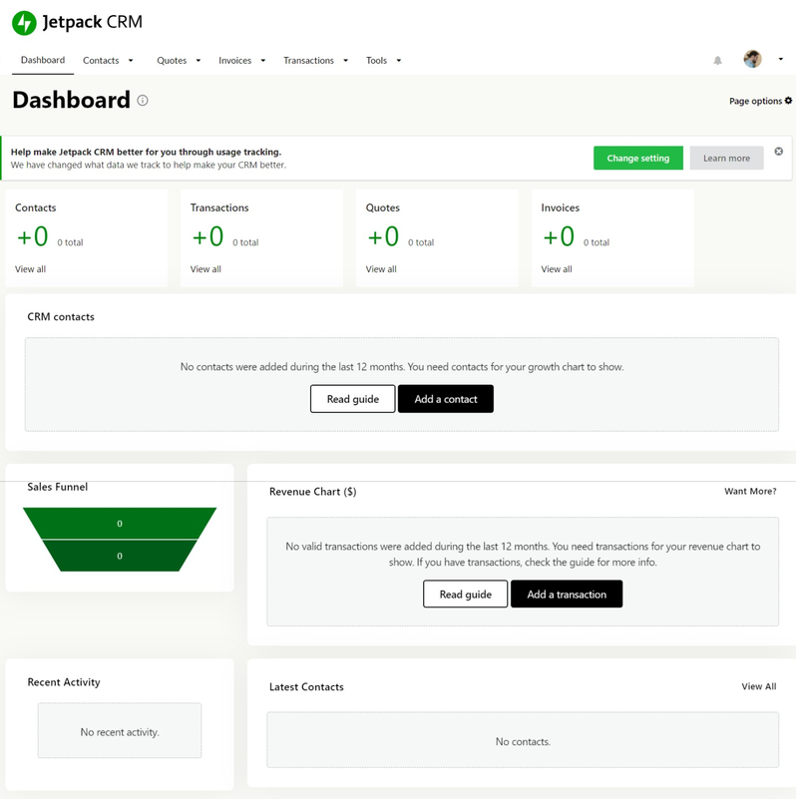This screenshot has height=799, width=796.
Task: Open the Transactions menu
Action: [309, 61]
